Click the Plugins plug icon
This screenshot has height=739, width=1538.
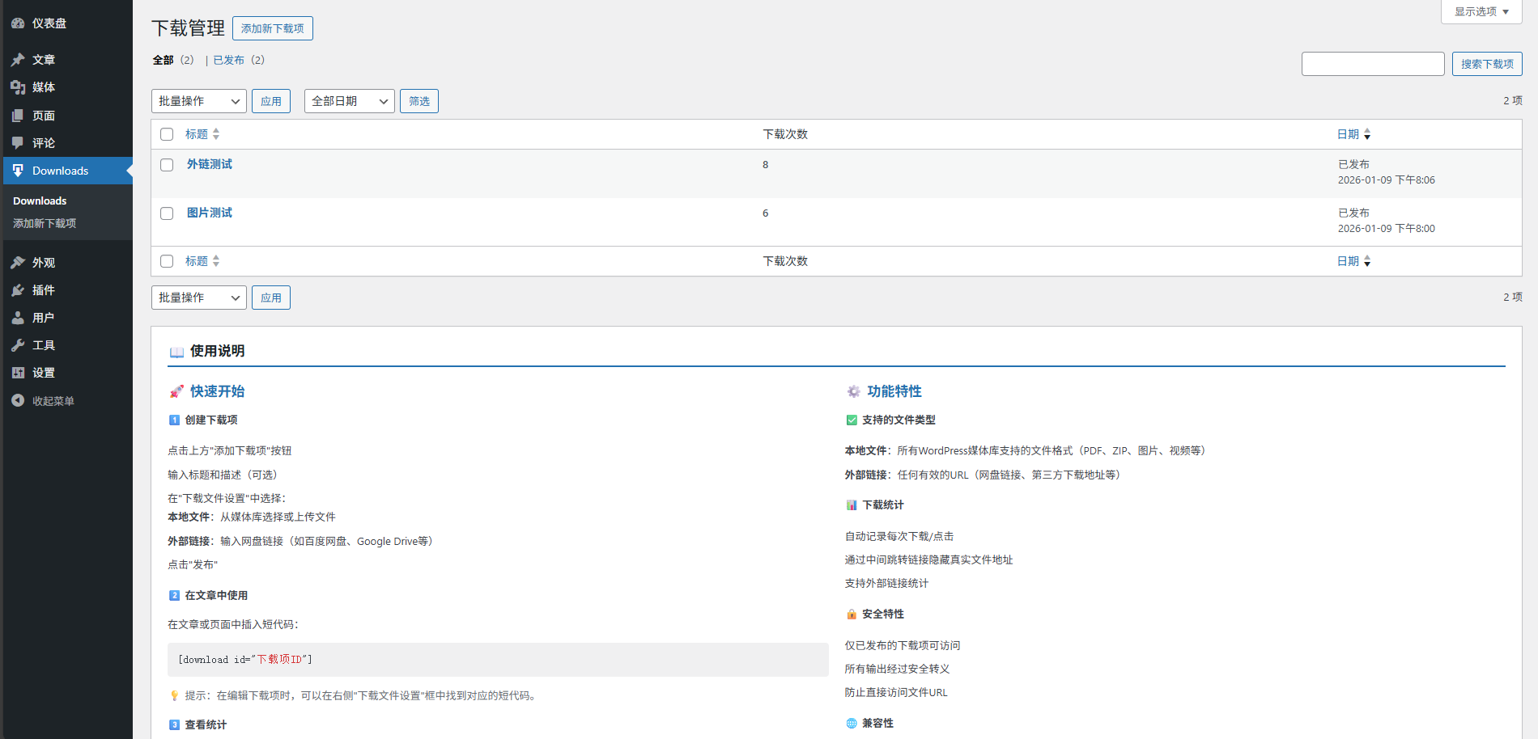tap(18, 290)
